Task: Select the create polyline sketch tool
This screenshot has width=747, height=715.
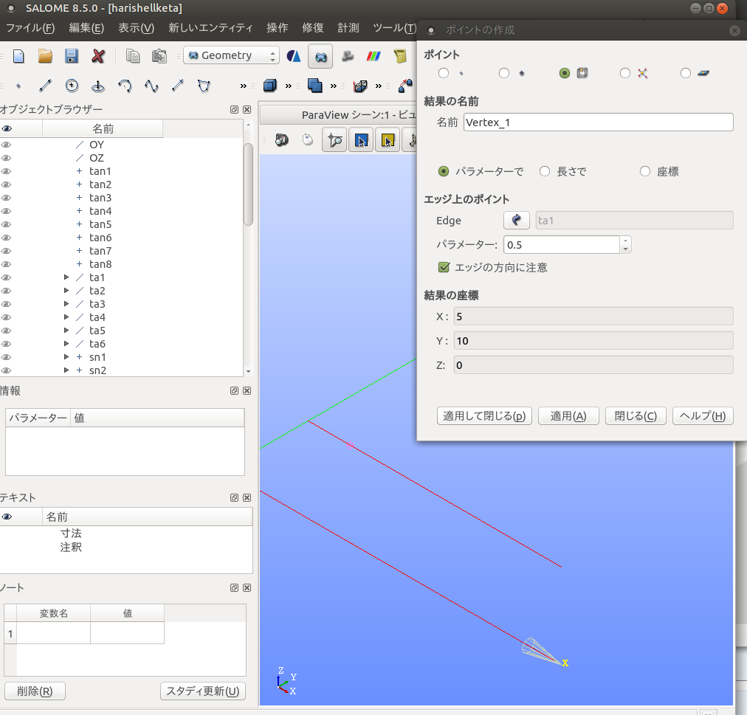Action: (x=204, y=86)
